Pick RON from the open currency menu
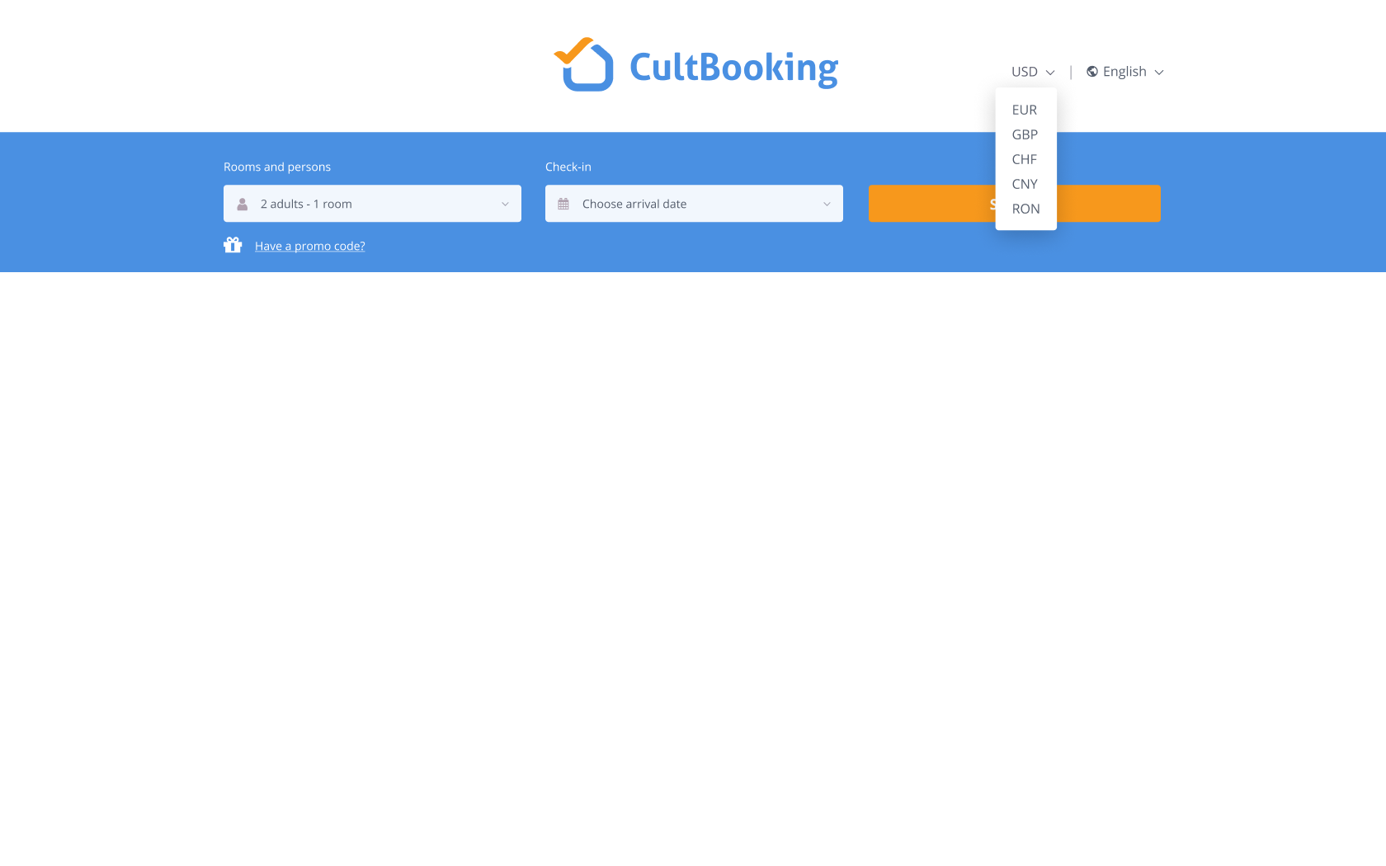Screen dimensions: 1386x866 (x=1025, y=209)
